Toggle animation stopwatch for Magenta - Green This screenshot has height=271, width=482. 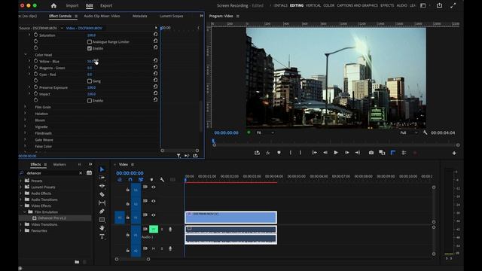[35, 68]
